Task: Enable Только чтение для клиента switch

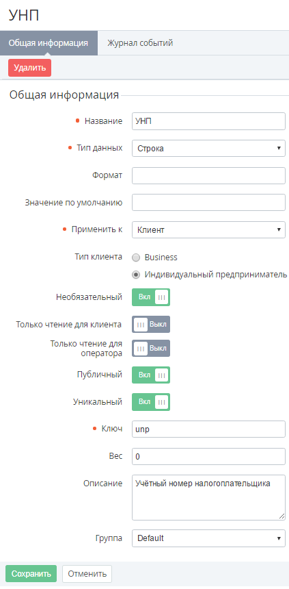Action: tap(151, 325)
